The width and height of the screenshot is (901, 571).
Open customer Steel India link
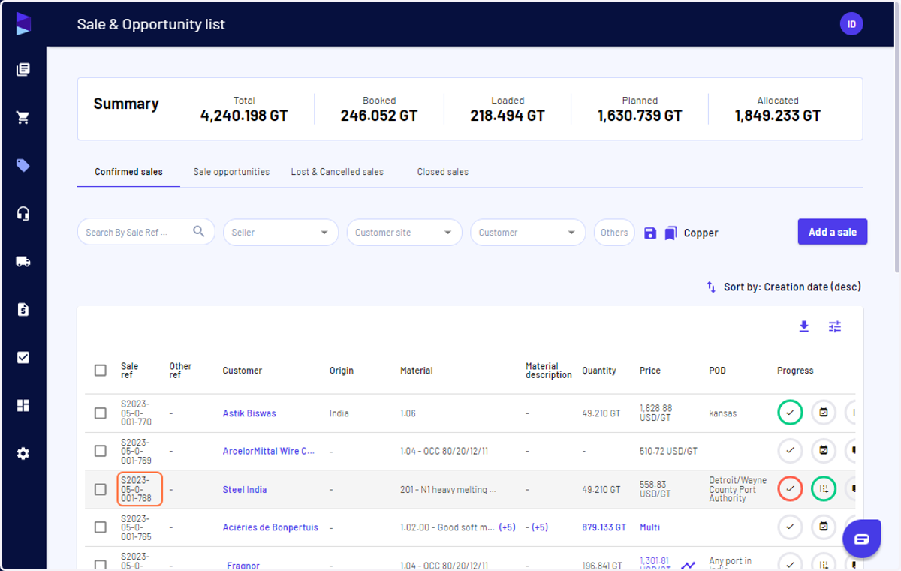[245, 489]
